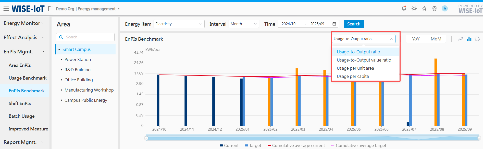483x149 pixels.
Task: Toggle the Current series in legend
Action: (229, 145)
